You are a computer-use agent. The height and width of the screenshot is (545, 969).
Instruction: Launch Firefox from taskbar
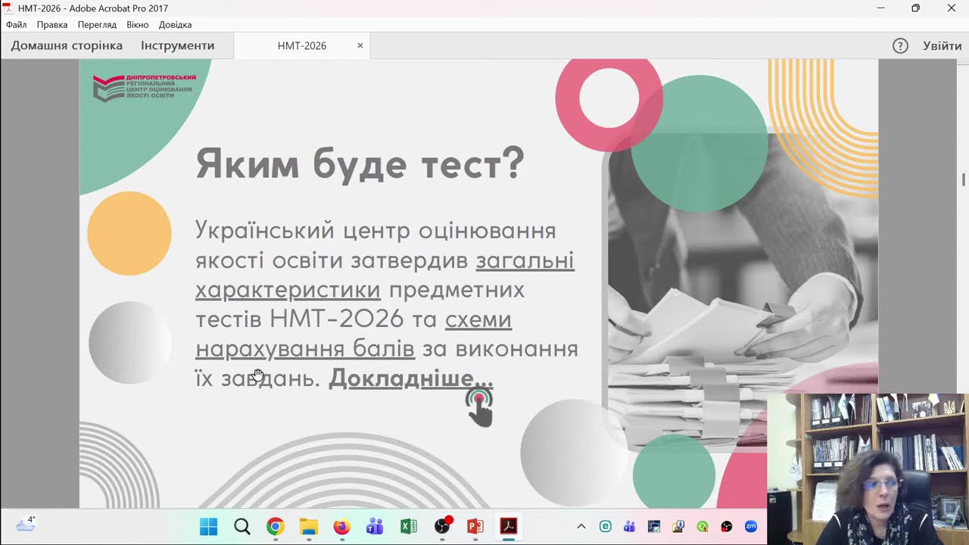[341, 526]
